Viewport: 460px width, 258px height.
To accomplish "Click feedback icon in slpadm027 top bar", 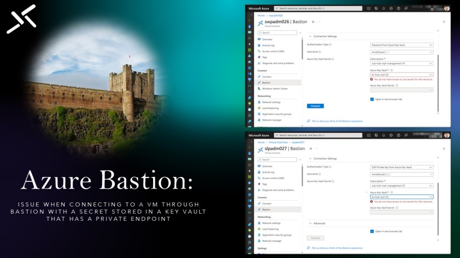I will [406, 135].
